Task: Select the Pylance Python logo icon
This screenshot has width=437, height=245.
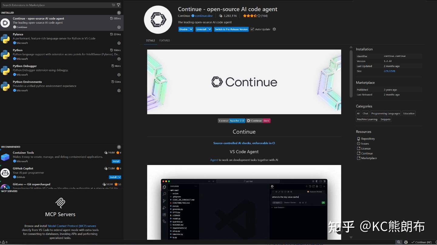Action: coord(5,39)
